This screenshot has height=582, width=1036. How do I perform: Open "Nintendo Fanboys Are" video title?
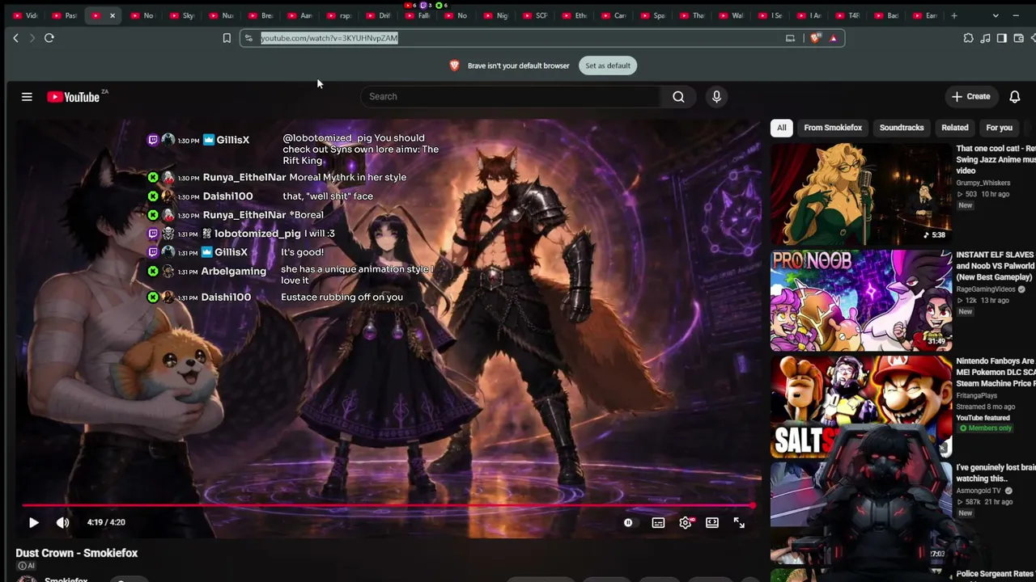coord(996,372)
